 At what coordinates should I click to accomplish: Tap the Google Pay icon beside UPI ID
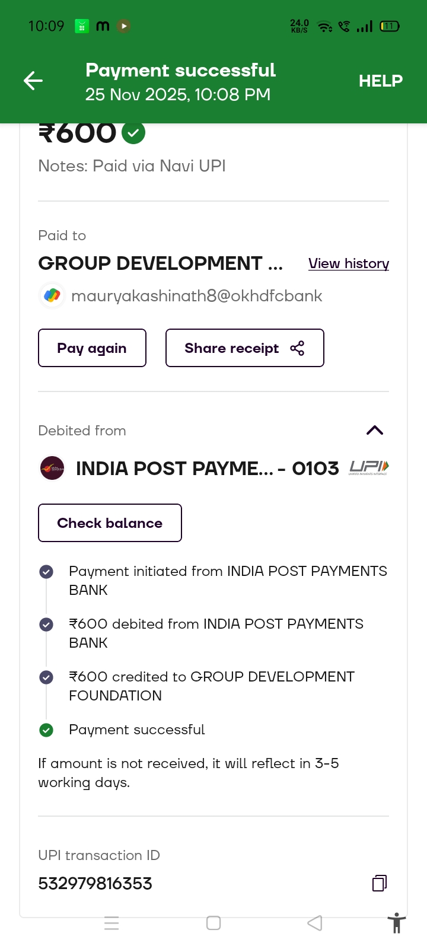click(x=52, y=295)
